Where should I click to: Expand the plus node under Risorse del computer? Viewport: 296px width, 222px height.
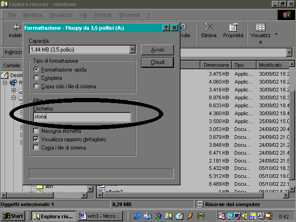coord(13,90)
